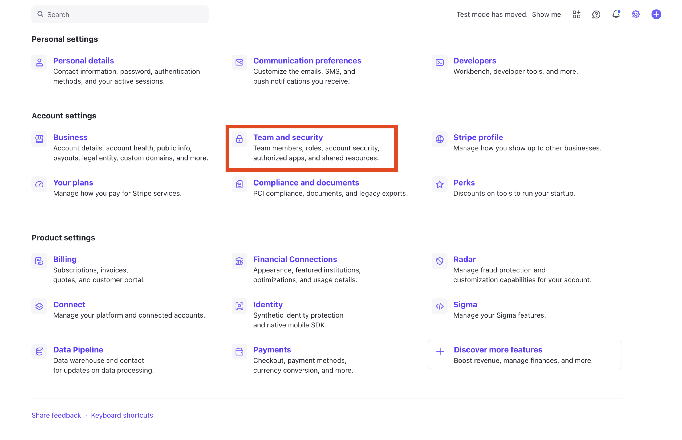Screen dimensions: 682x440
Task: Click the Show me link
Action: pos(546,14)
